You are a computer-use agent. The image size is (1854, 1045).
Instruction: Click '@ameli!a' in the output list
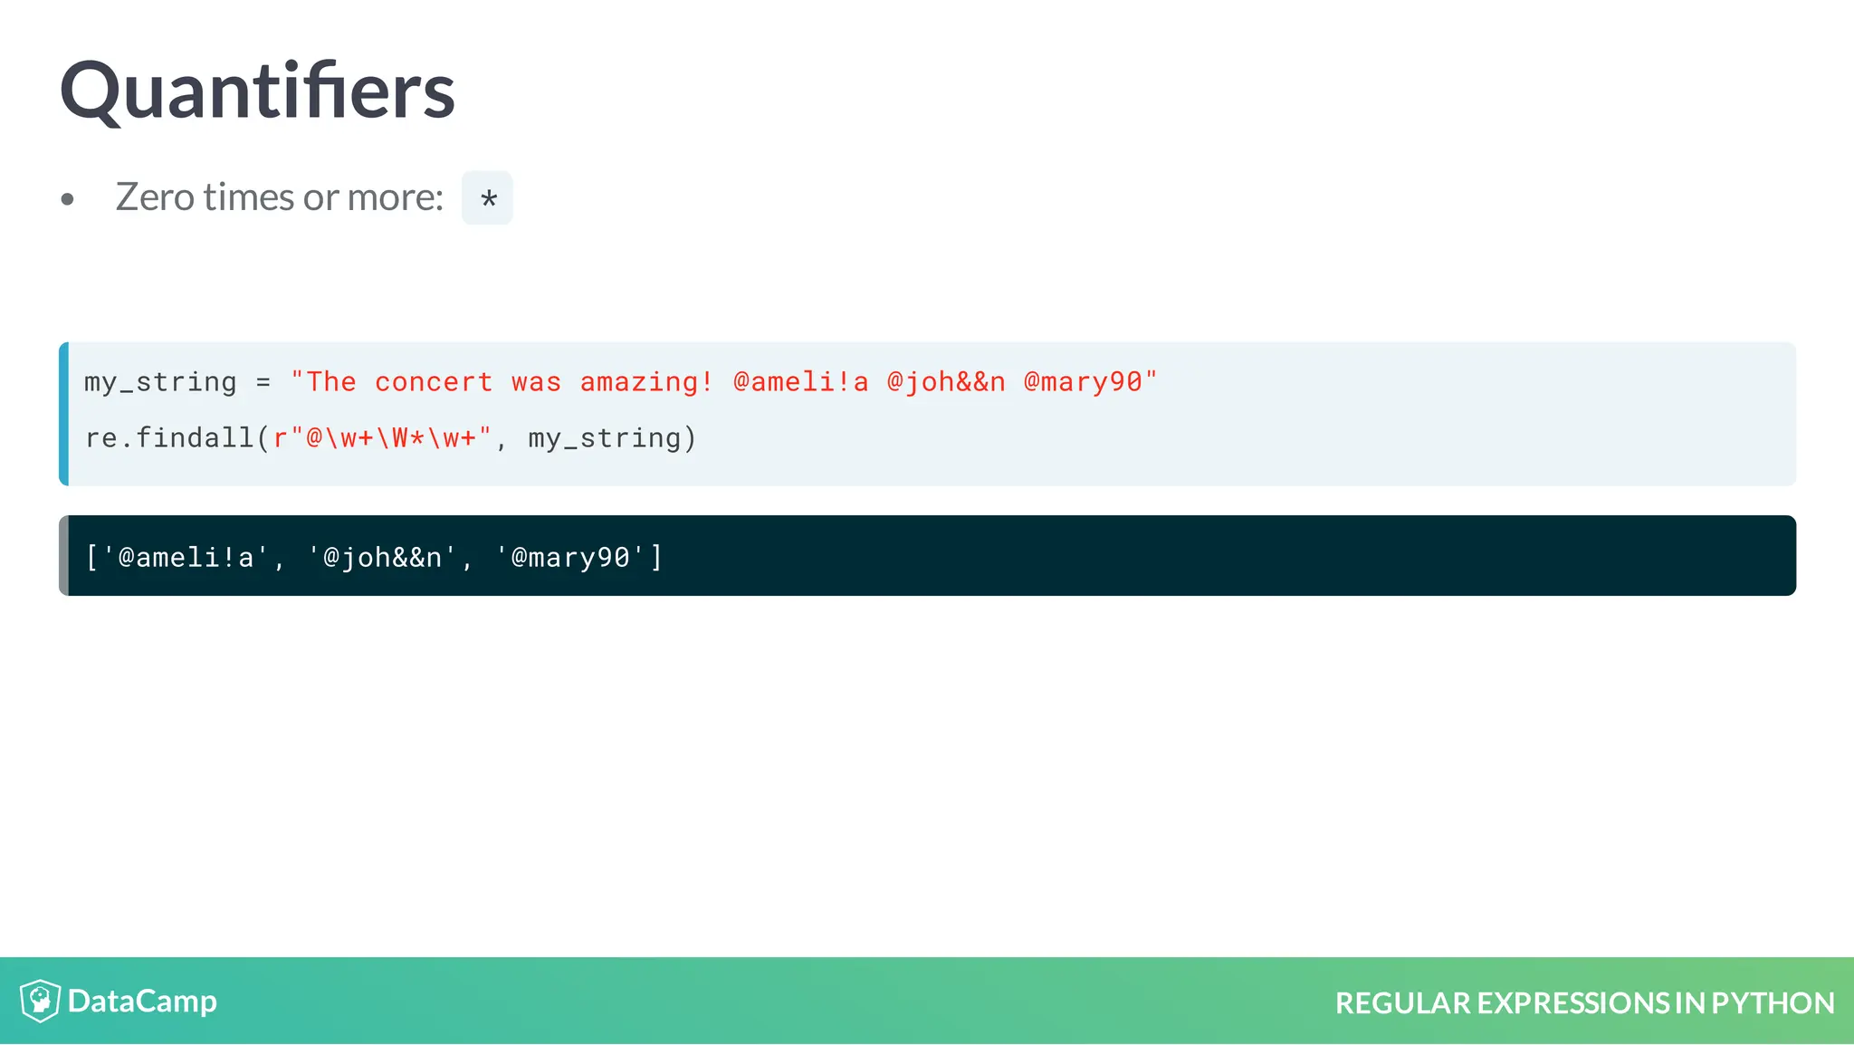click(186, 557)
